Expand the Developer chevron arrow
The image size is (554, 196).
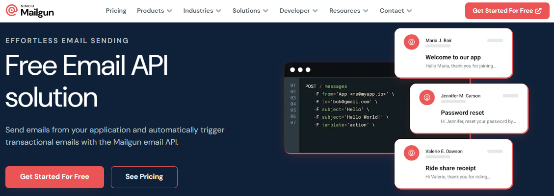coord(315,11)
